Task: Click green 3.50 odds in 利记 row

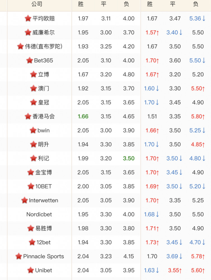Action: point(128,158)
